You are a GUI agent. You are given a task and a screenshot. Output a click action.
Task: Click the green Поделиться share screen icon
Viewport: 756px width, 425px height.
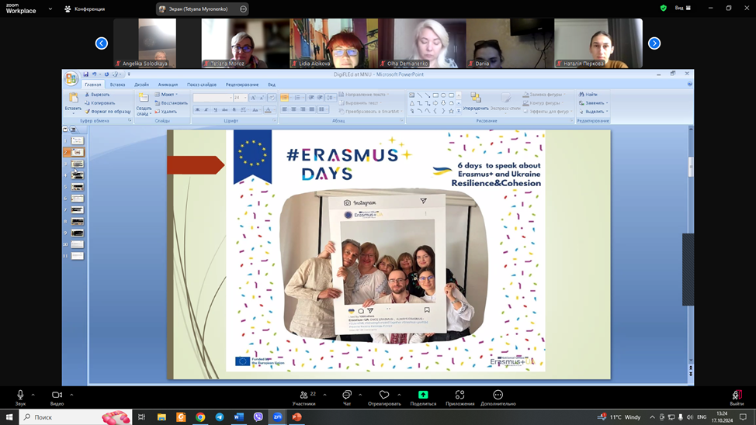423,396
